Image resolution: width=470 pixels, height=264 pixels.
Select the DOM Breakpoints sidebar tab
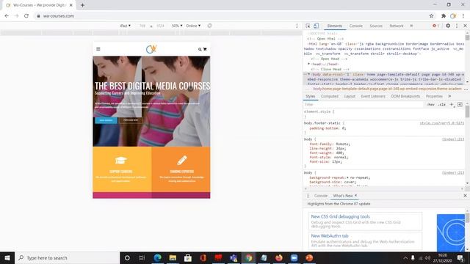click(405, 96)
